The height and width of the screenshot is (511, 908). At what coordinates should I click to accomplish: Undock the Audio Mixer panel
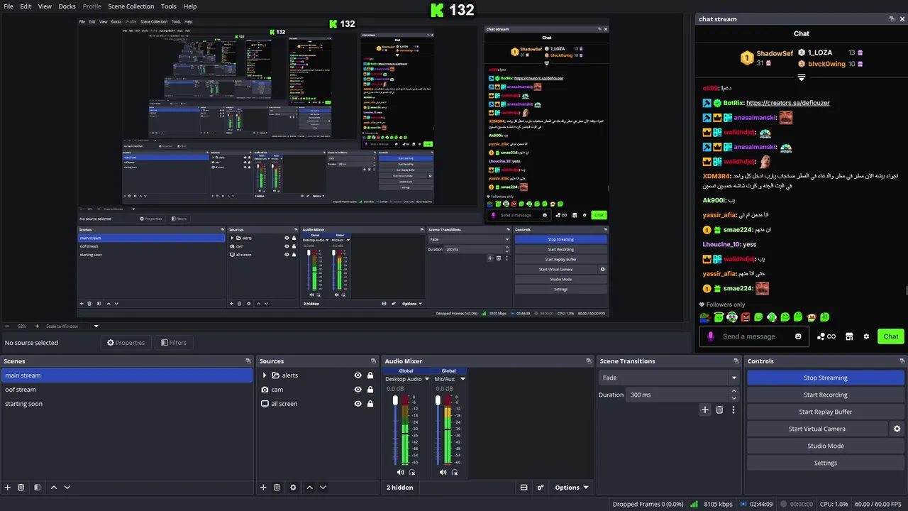click(588, 361)
